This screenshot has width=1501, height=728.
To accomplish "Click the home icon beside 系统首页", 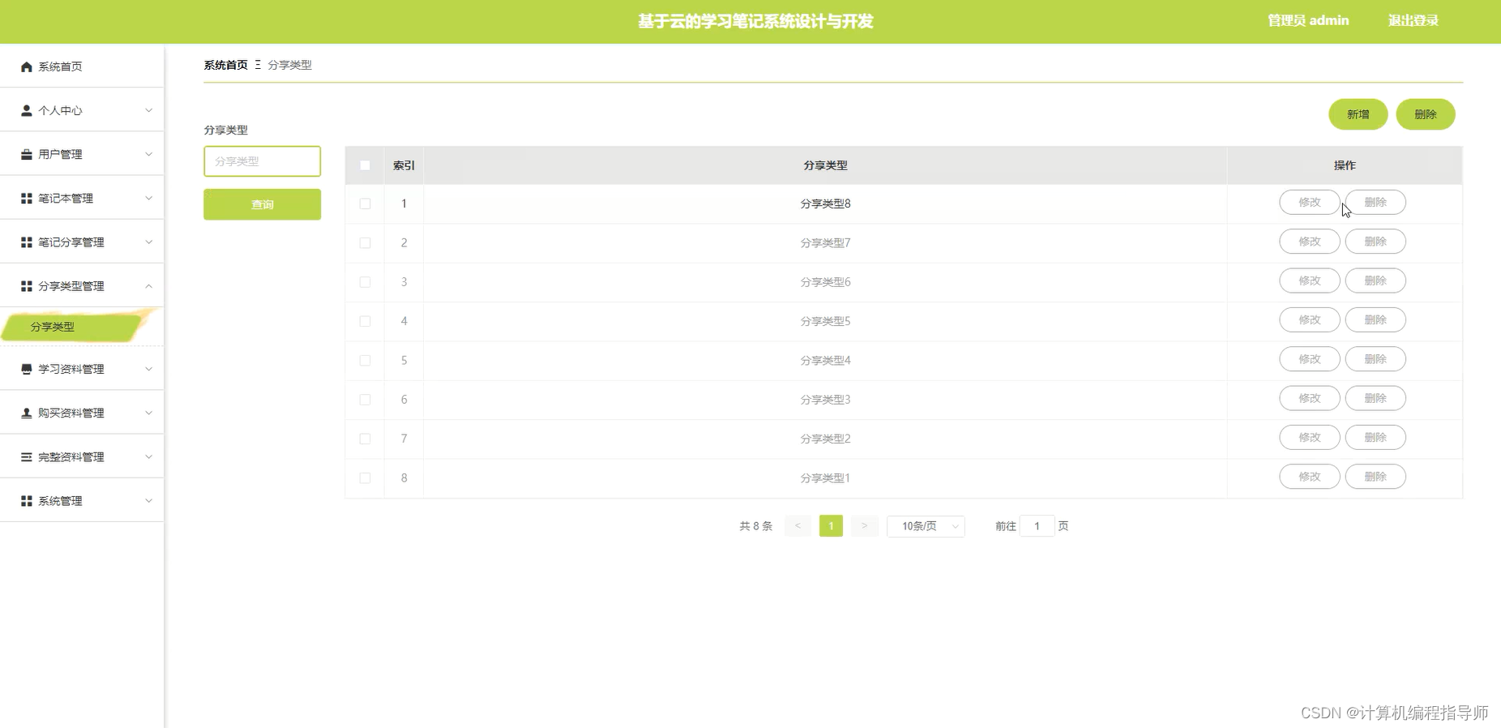I will (x=27, y=66).
